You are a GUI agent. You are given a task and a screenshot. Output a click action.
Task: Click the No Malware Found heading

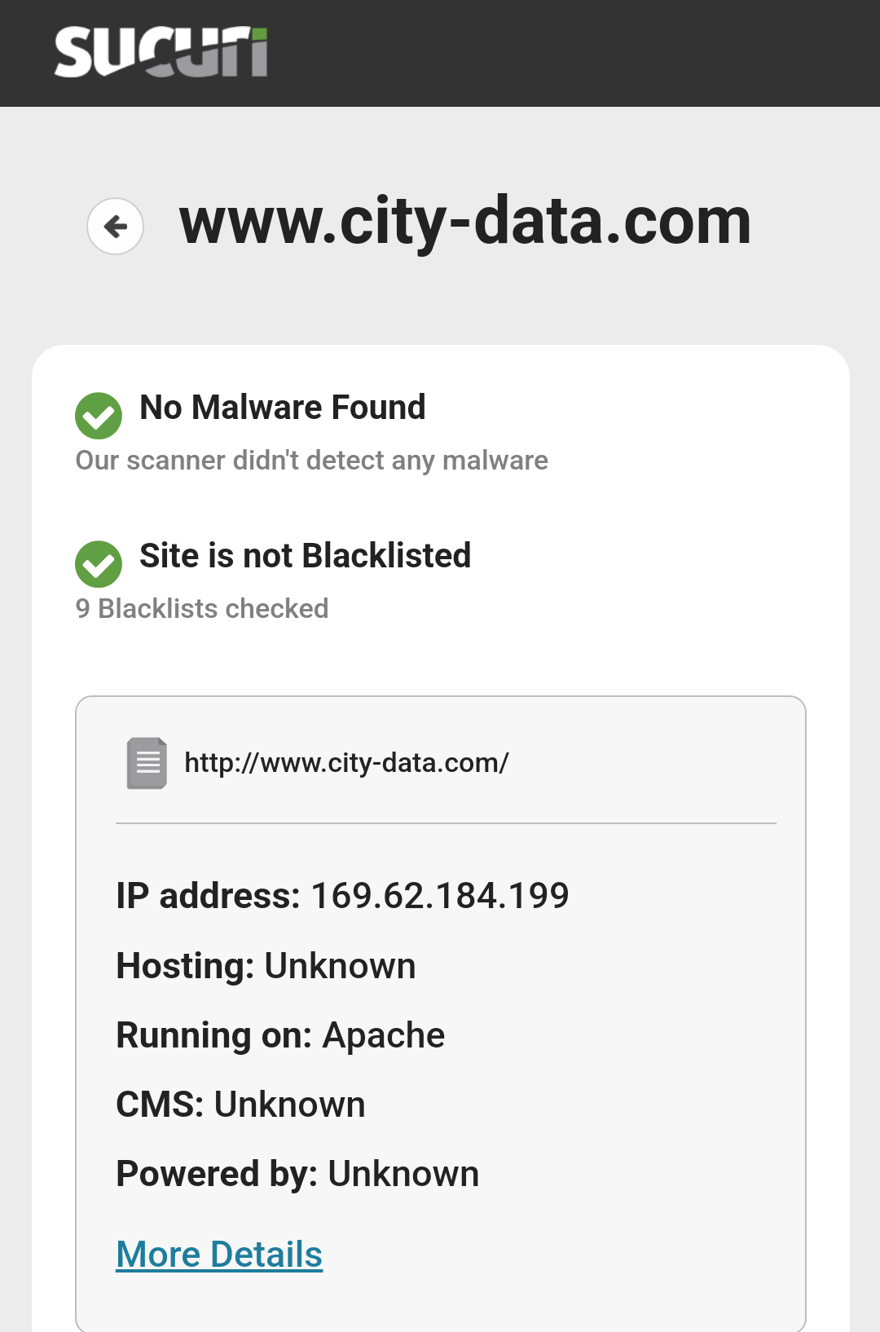click(283, 407)
